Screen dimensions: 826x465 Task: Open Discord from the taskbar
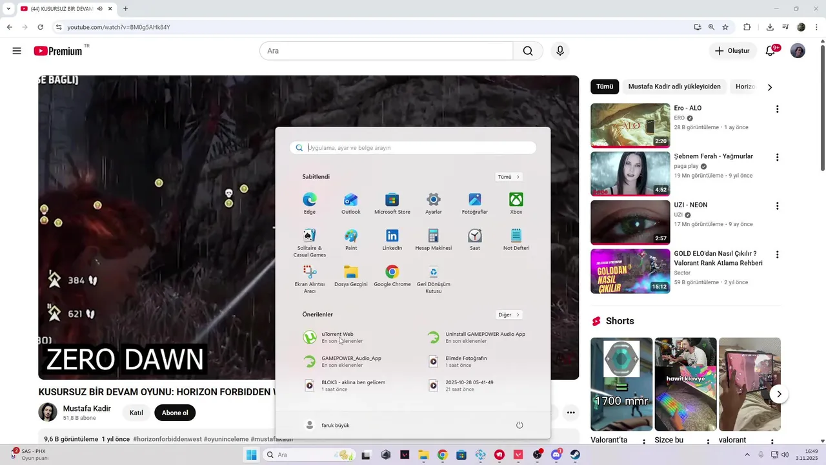click(556, 455)
